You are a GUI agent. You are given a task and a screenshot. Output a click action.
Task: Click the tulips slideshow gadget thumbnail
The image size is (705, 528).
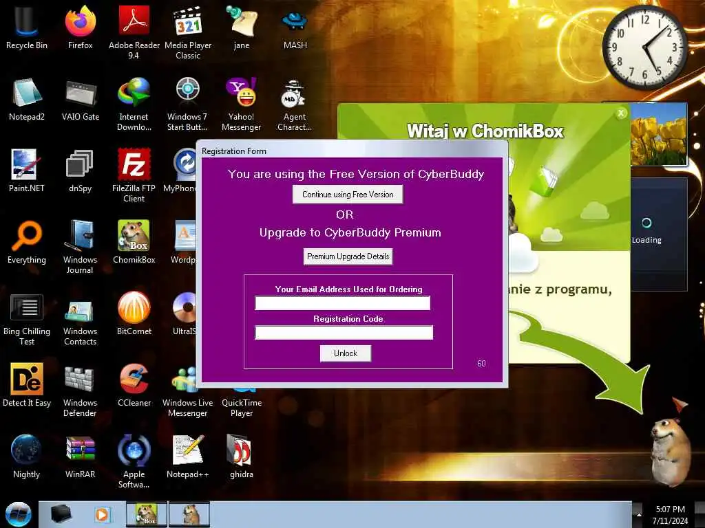click(659, 134)
